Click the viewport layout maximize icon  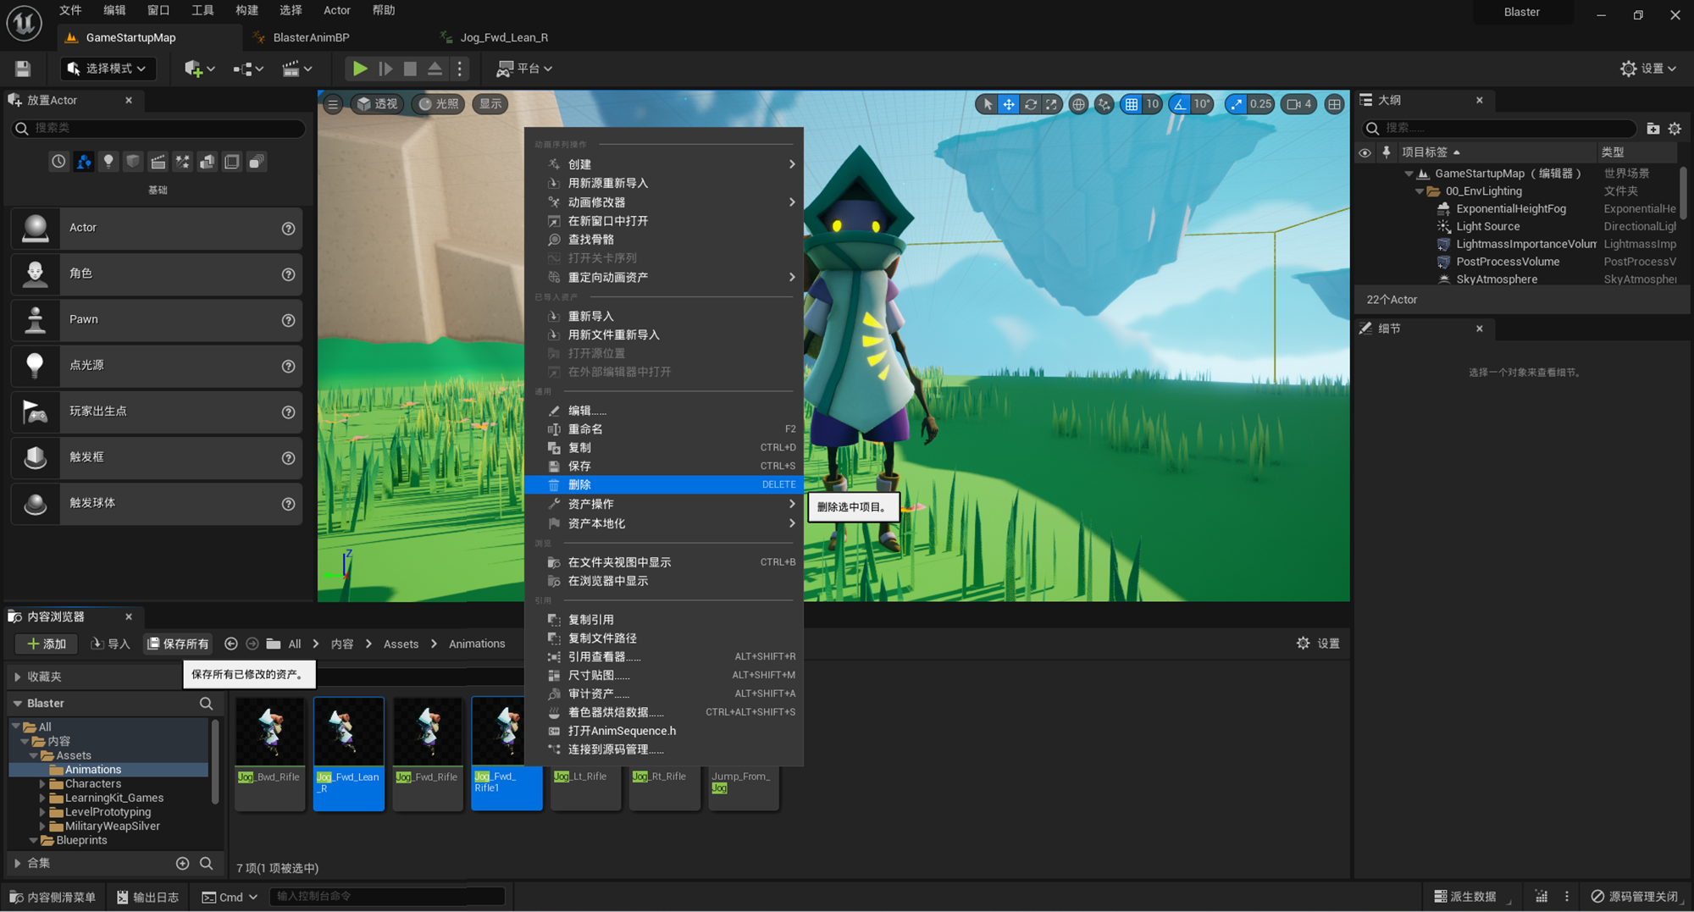(x=1334, y=104)
